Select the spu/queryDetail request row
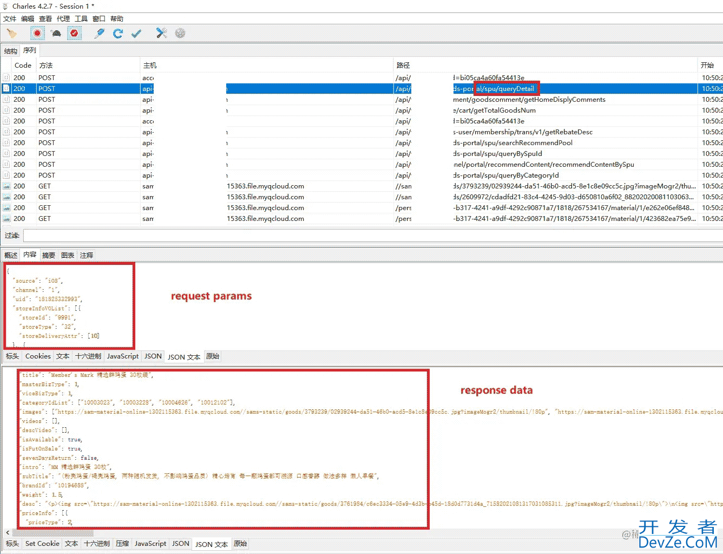Screen dimensions: 723x554 click(361, 89)
